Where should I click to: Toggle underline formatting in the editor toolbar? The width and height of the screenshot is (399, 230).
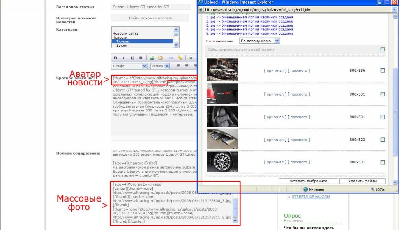[x=132, y=58]
